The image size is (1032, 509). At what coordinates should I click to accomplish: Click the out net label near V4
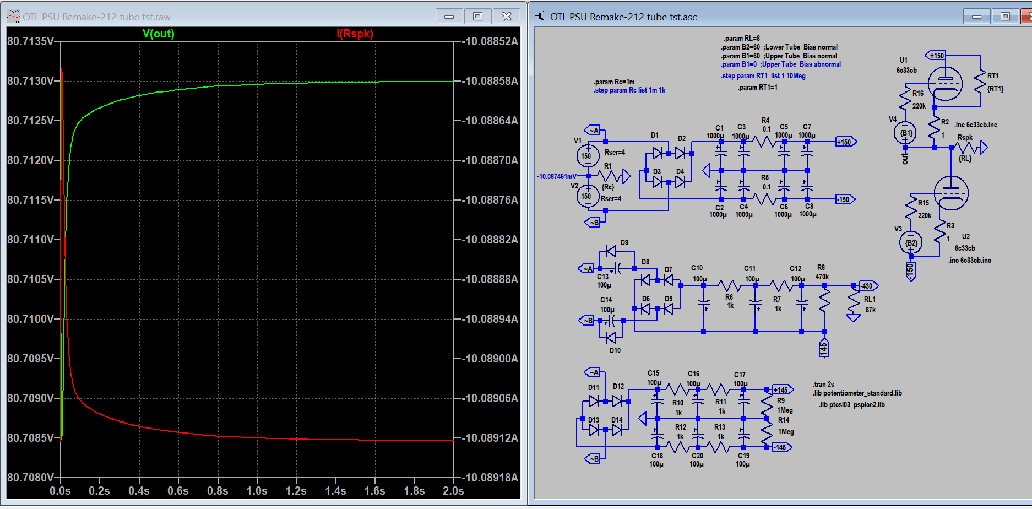[905, 159]
